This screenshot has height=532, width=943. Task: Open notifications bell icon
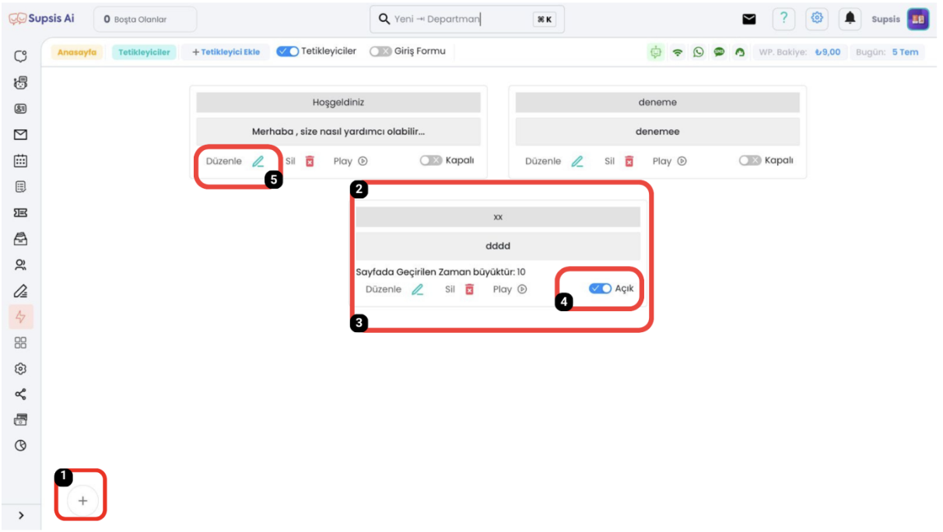[850, 19]
